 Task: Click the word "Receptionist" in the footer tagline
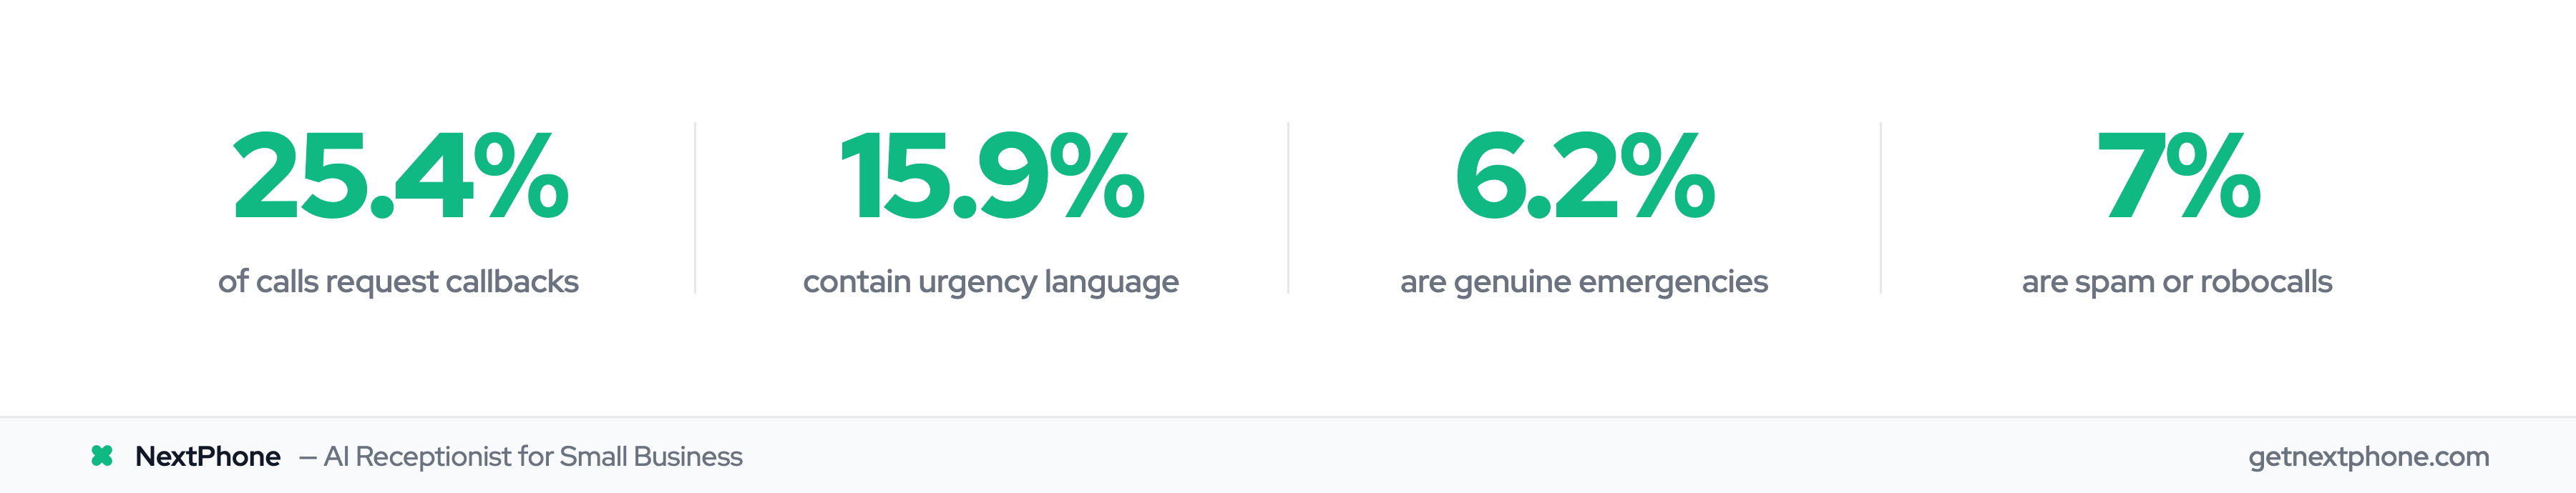click(x=433, y=456)
